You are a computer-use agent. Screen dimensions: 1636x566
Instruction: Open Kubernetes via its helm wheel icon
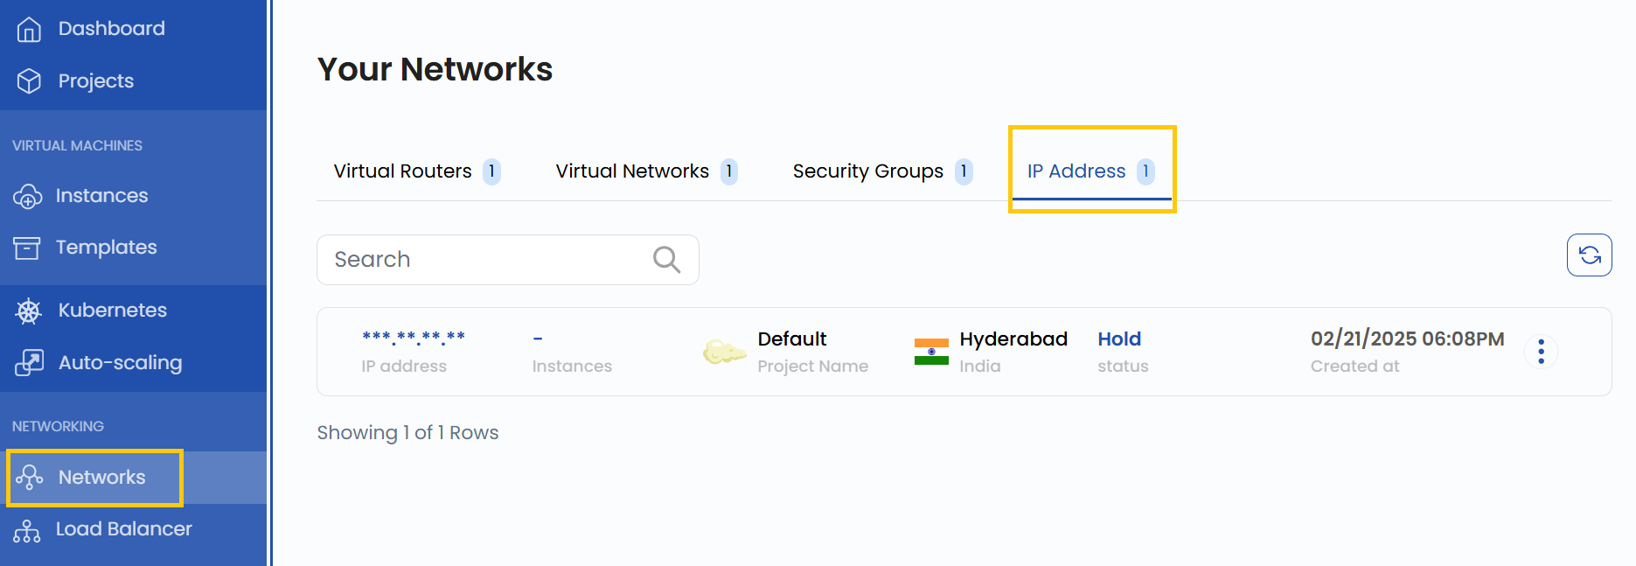[29, 311]
